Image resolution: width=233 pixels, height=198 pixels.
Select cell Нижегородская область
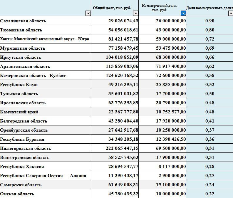45,148
